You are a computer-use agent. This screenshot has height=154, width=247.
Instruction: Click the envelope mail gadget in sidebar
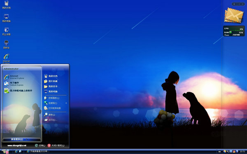pos(234,16)
